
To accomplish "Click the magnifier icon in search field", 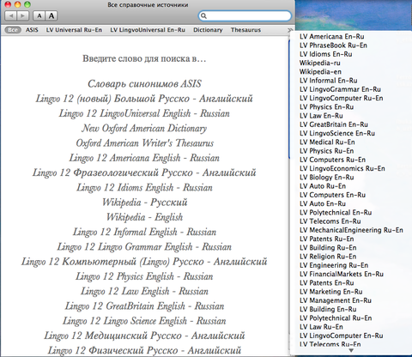I will [x=203, y=15].
